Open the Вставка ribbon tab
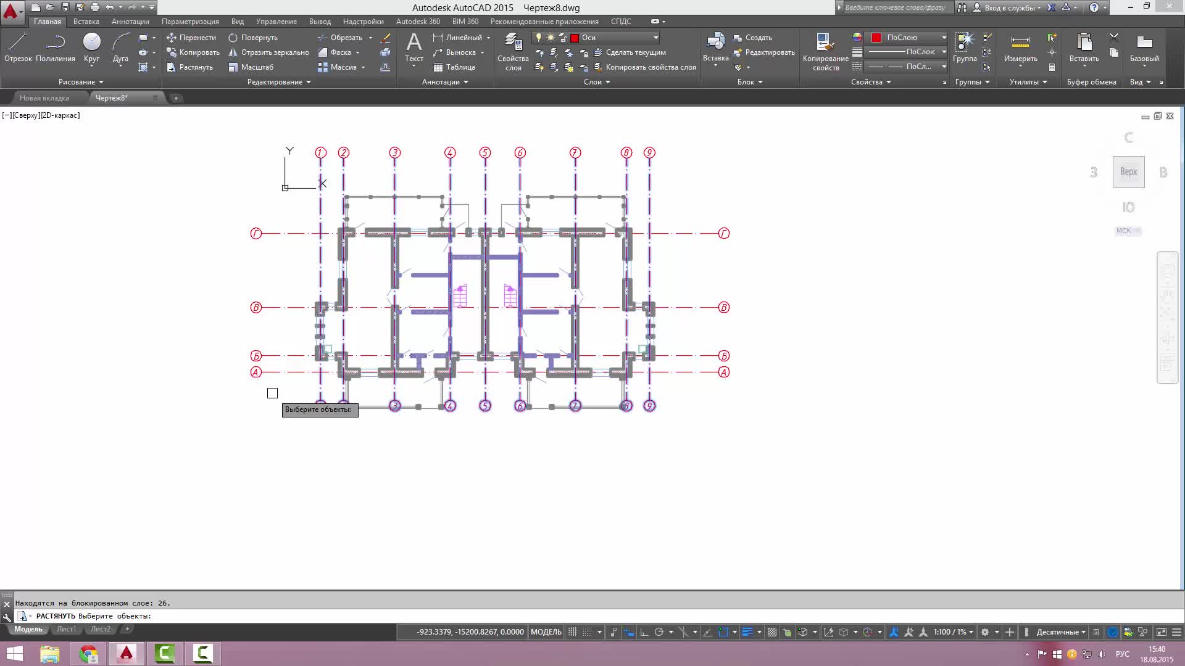 (86, 22)
